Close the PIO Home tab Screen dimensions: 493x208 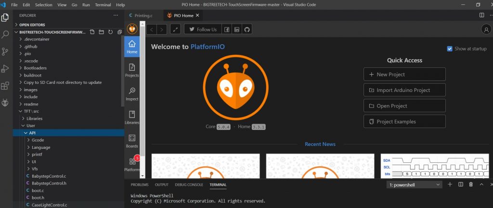coord(197,15)
